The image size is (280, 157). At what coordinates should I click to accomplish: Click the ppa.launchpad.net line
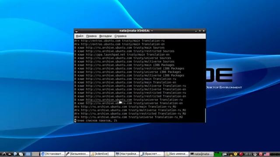pyautogui.click(x=122, y=55)
